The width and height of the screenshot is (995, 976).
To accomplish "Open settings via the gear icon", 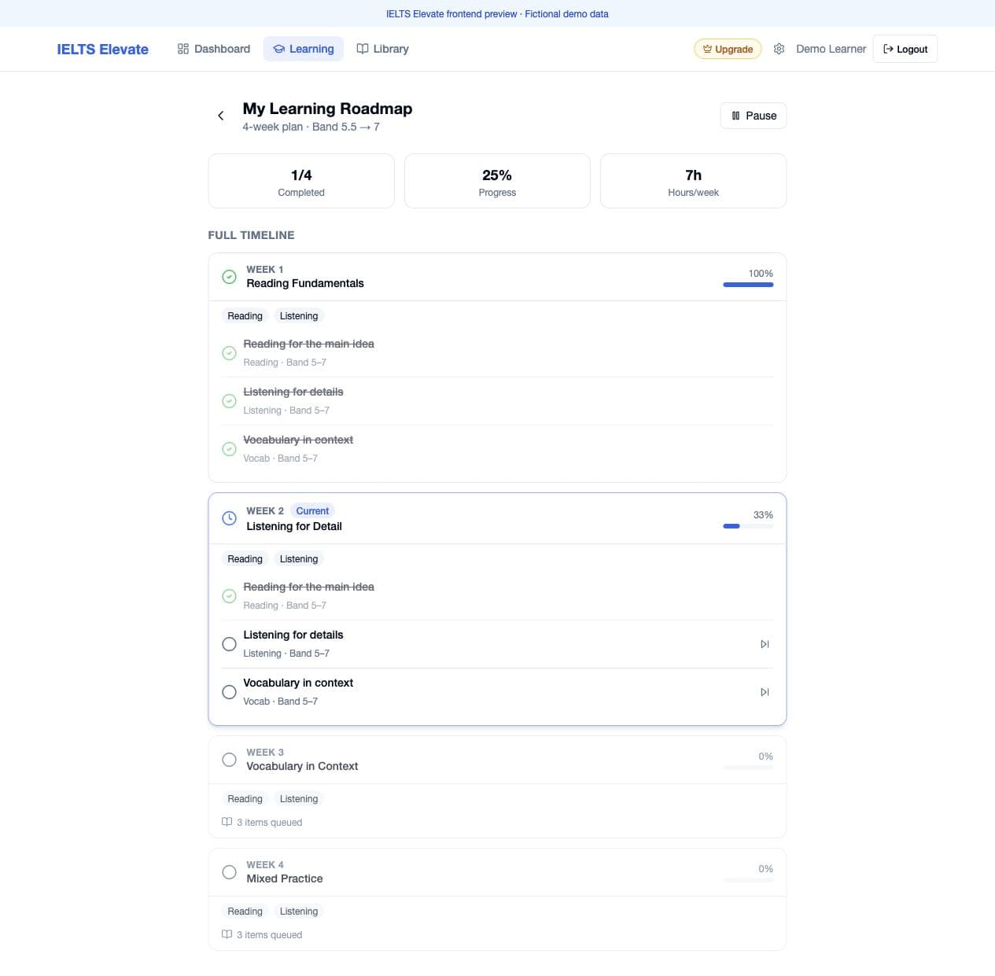I will (x=779, y=49).
